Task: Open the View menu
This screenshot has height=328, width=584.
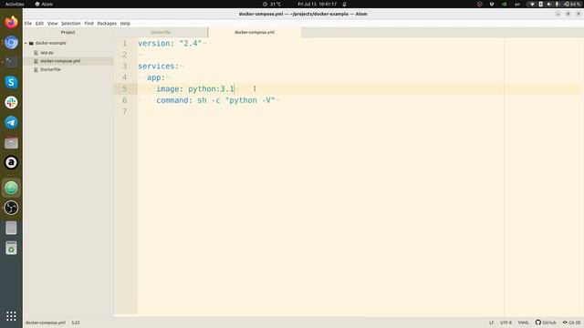Action: tap(53, 24)
